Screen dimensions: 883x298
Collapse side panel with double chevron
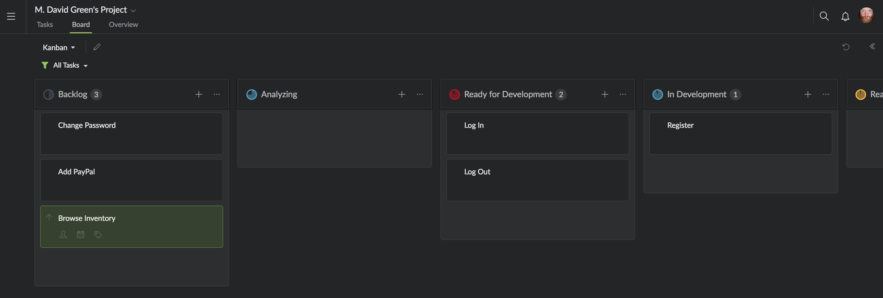point(872,46)
